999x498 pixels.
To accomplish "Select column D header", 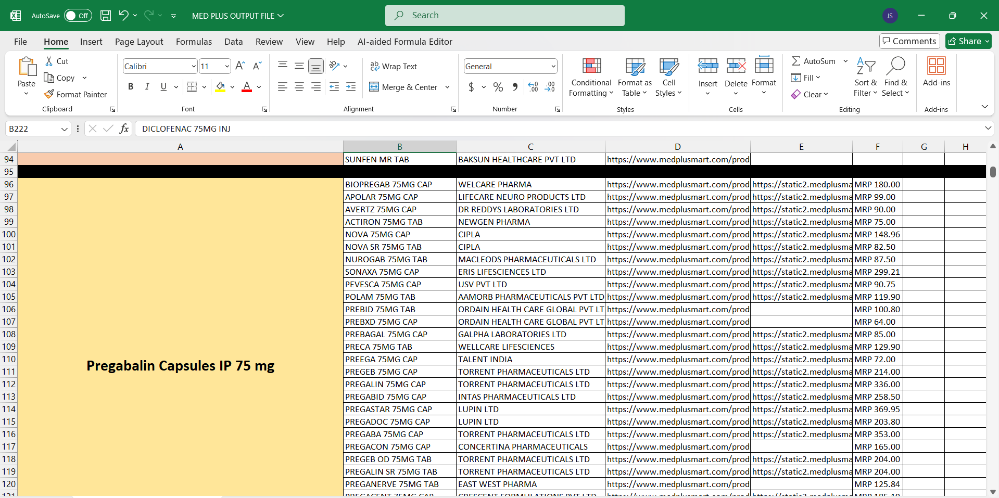I will tap(677, 147).
